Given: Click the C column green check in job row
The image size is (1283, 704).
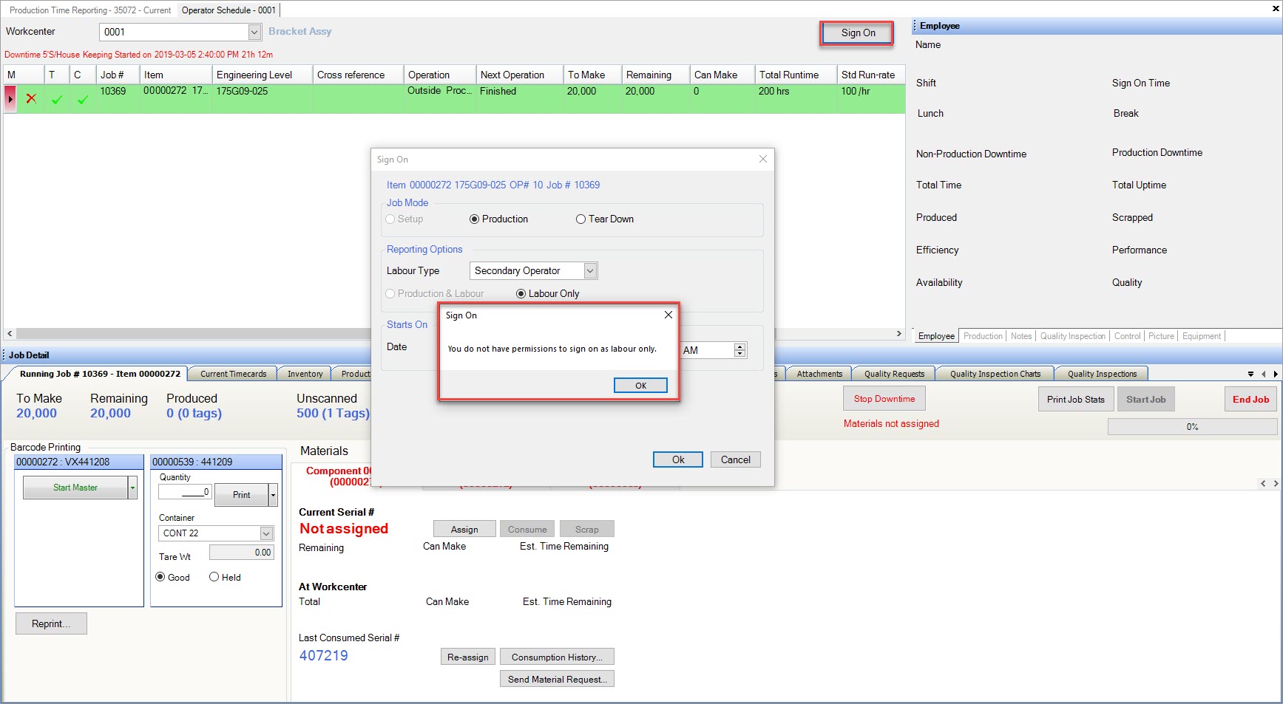Looking at the screenshot, I should [82, 99].
